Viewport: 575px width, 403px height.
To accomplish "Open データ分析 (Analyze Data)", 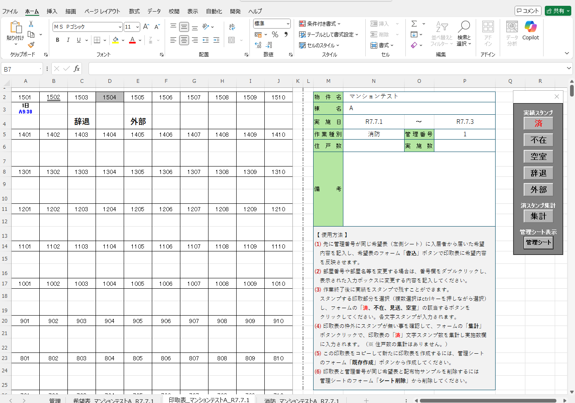I will point(512,33).
